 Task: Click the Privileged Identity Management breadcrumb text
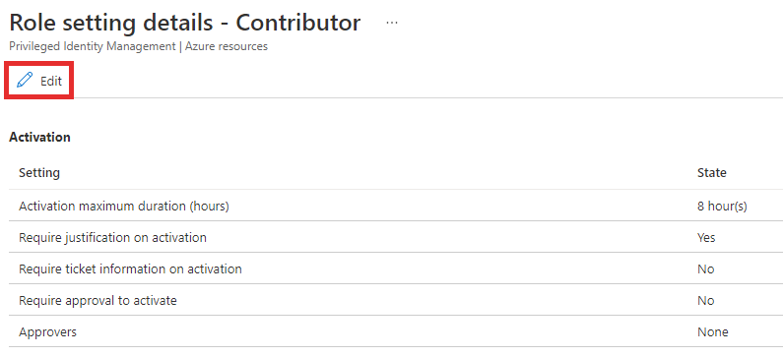93,46
